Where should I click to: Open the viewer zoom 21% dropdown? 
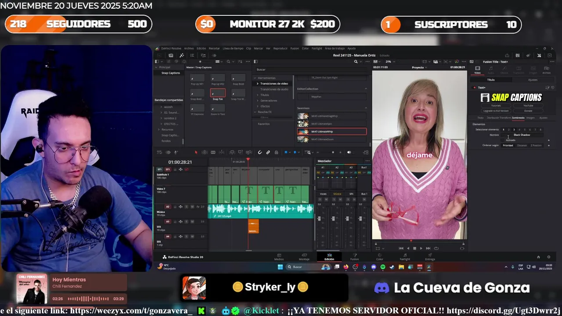click(x=389, y=61)
